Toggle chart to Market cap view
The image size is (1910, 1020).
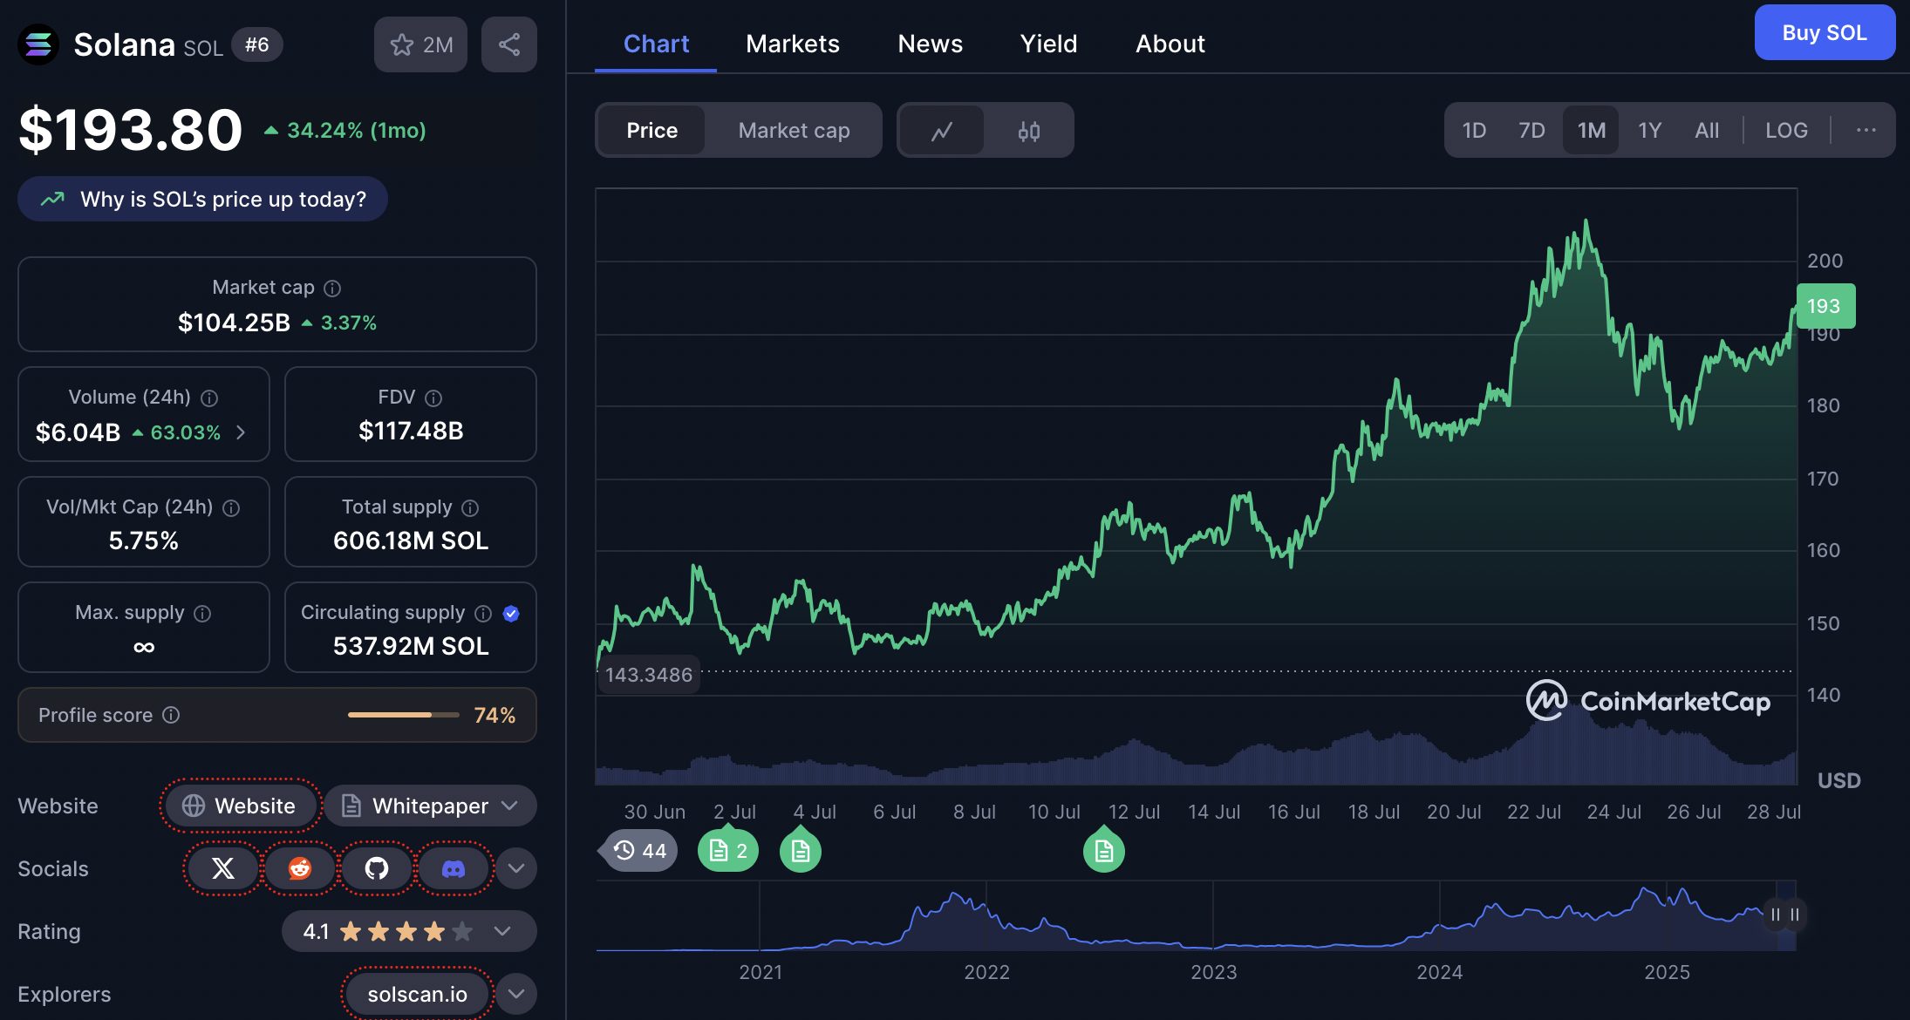coord(794,131)
